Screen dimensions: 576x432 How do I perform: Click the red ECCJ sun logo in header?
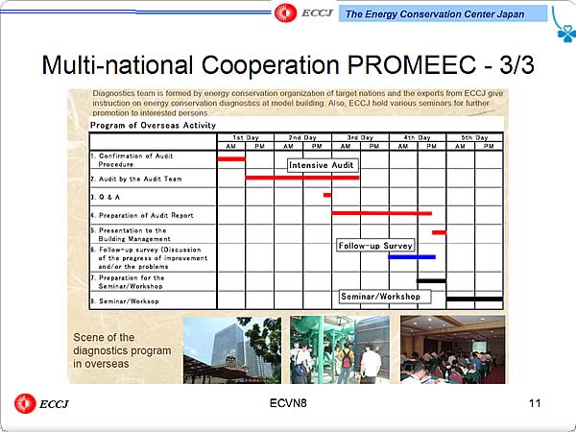tap(285, 12)
